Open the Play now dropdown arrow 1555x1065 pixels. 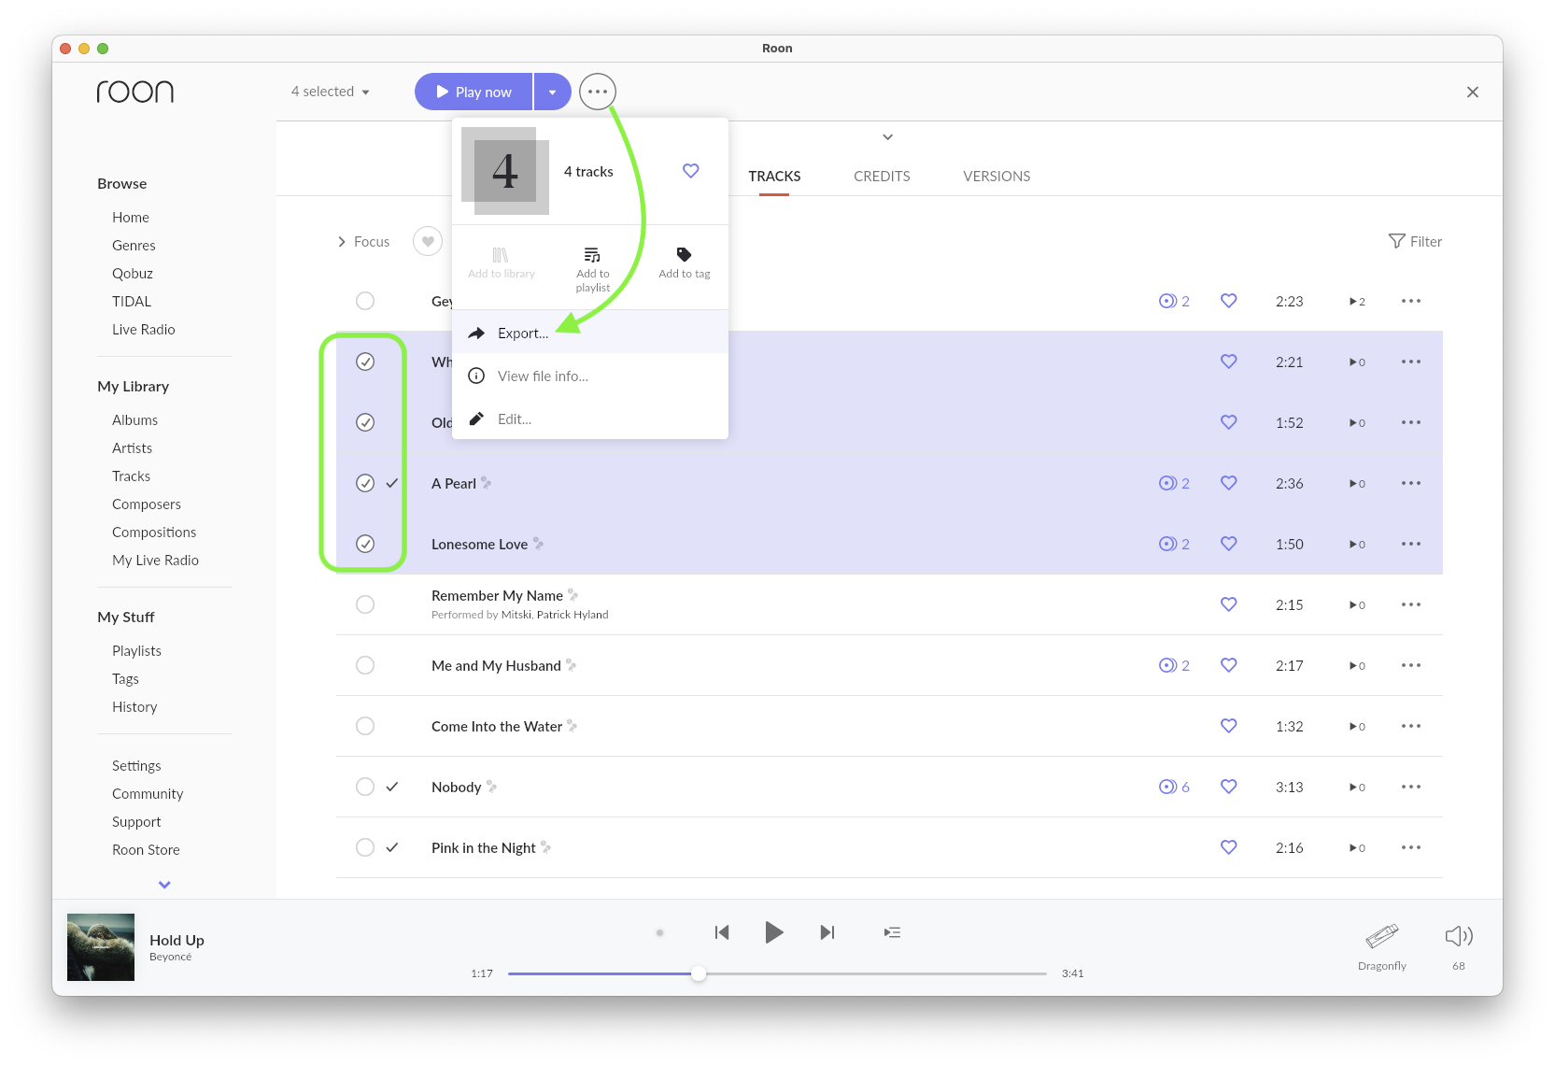[553, 92]
